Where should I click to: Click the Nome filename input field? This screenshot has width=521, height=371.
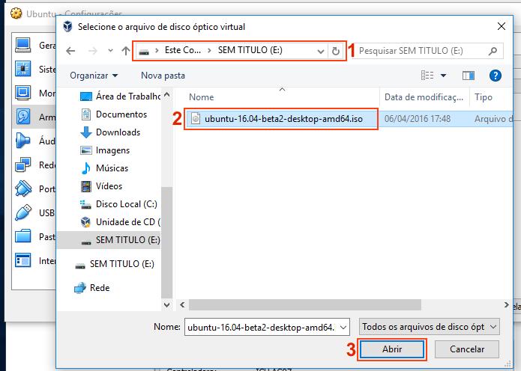point(262,328)
